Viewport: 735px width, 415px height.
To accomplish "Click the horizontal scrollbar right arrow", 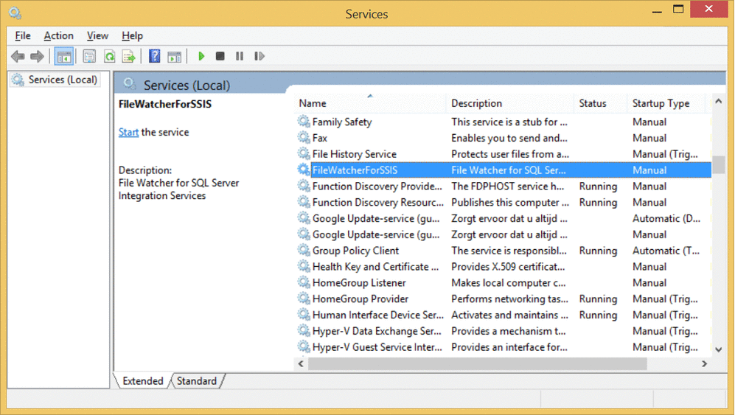I will coord(704,363).
